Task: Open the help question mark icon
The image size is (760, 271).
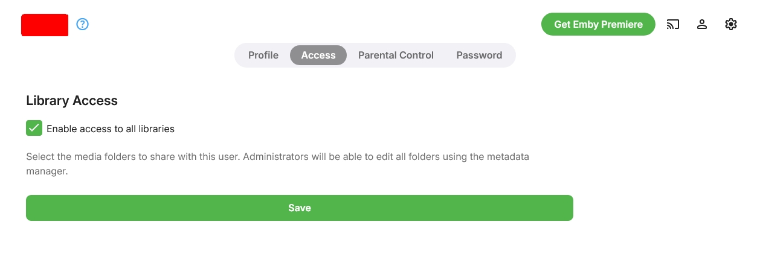Action: (83, 24)
